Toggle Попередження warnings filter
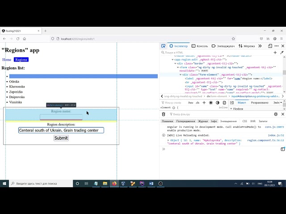The height and width of the screenshot is (214, 286). [185, 121]
